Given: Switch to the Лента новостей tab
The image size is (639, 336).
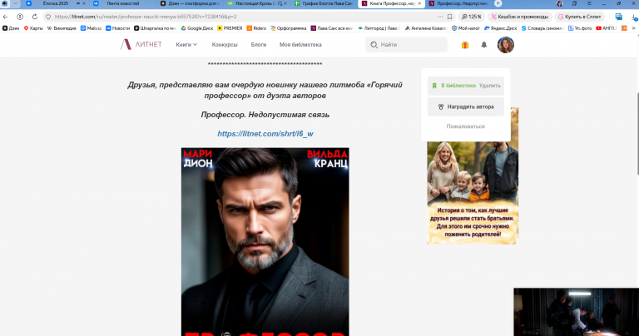Looking at the screenshot, I should [122, 3].
